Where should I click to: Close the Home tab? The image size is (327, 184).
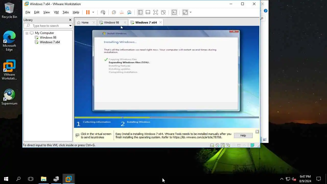(94, 22)
